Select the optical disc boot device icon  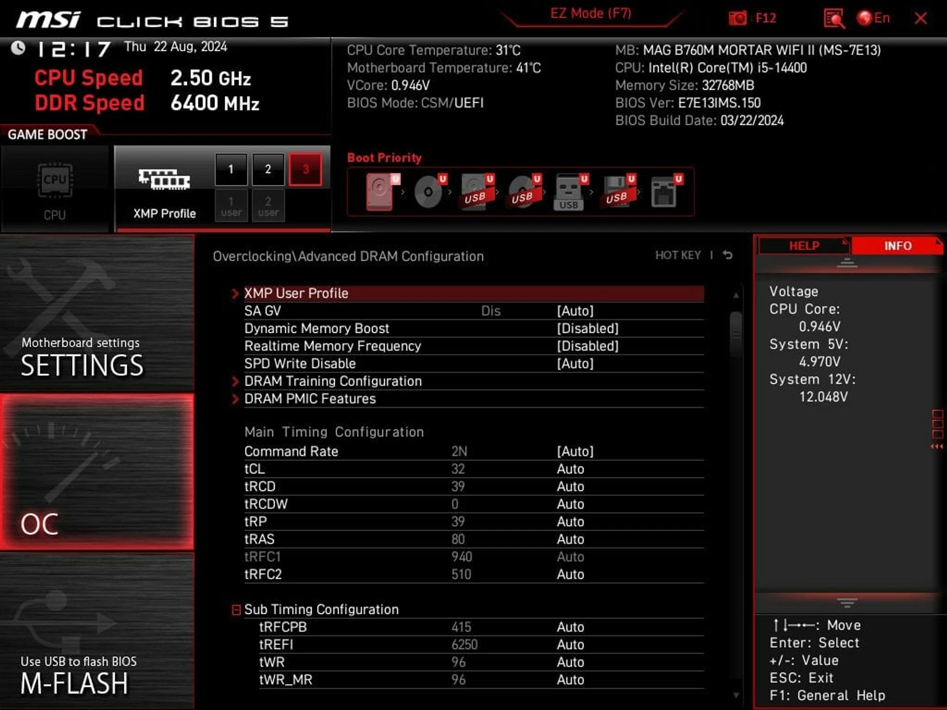tap(430, 191)
